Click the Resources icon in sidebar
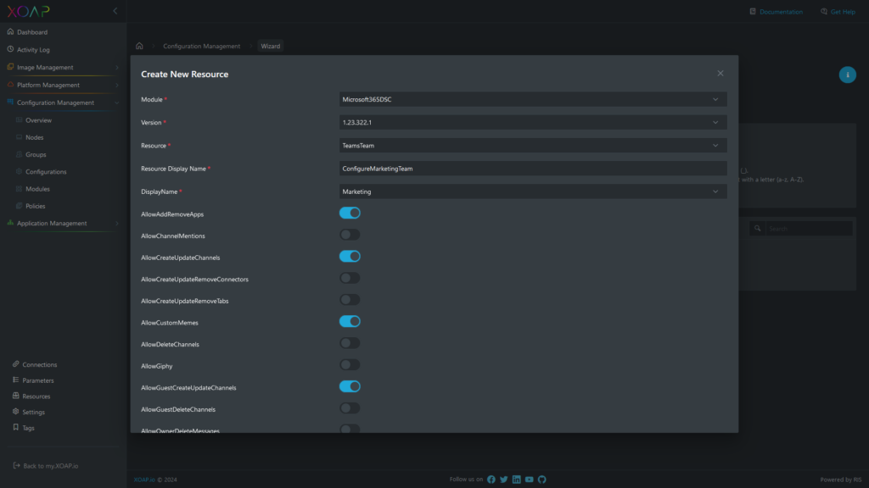The image size is (869, 488). click(16, 396)
